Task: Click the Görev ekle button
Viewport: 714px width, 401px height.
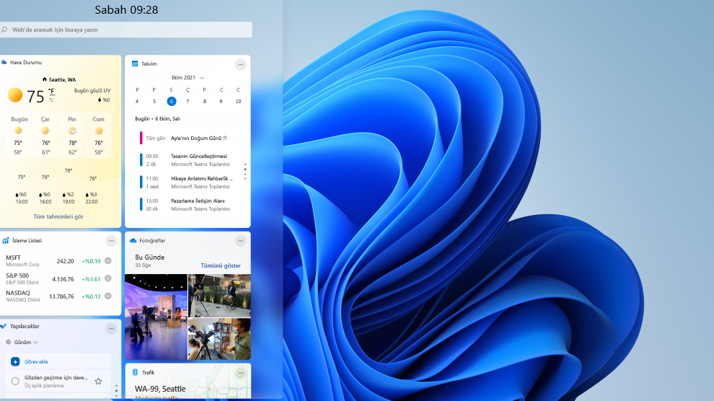Action: coord(58,361)
